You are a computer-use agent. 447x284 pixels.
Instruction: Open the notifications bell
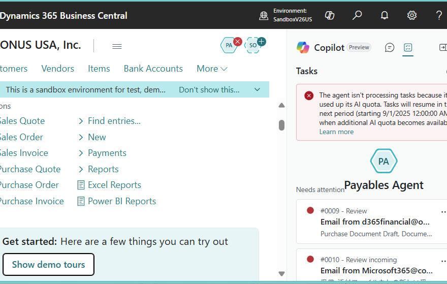coord(385,15)
